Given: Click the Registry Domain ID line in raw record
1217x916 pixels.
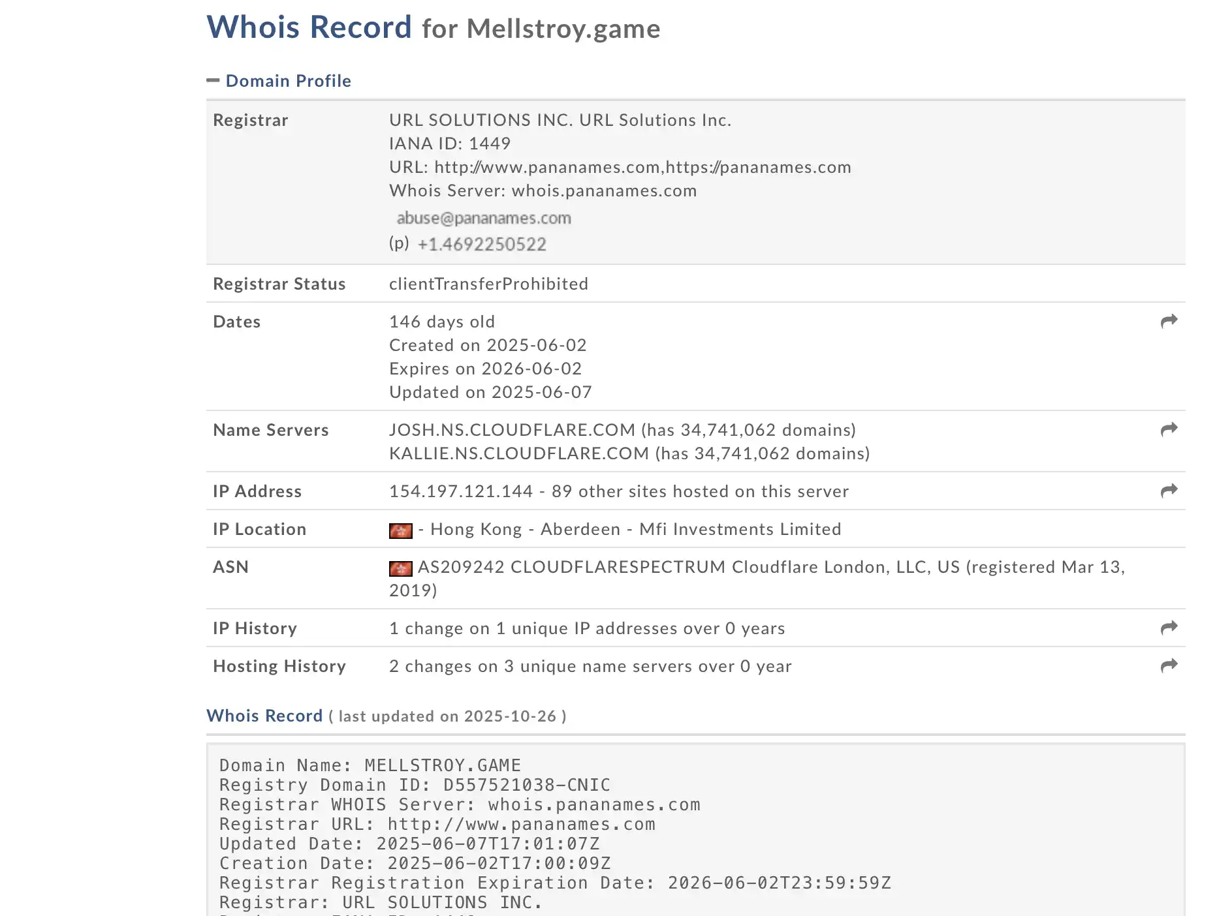Looking at the screenshot, I should (415, 785).
